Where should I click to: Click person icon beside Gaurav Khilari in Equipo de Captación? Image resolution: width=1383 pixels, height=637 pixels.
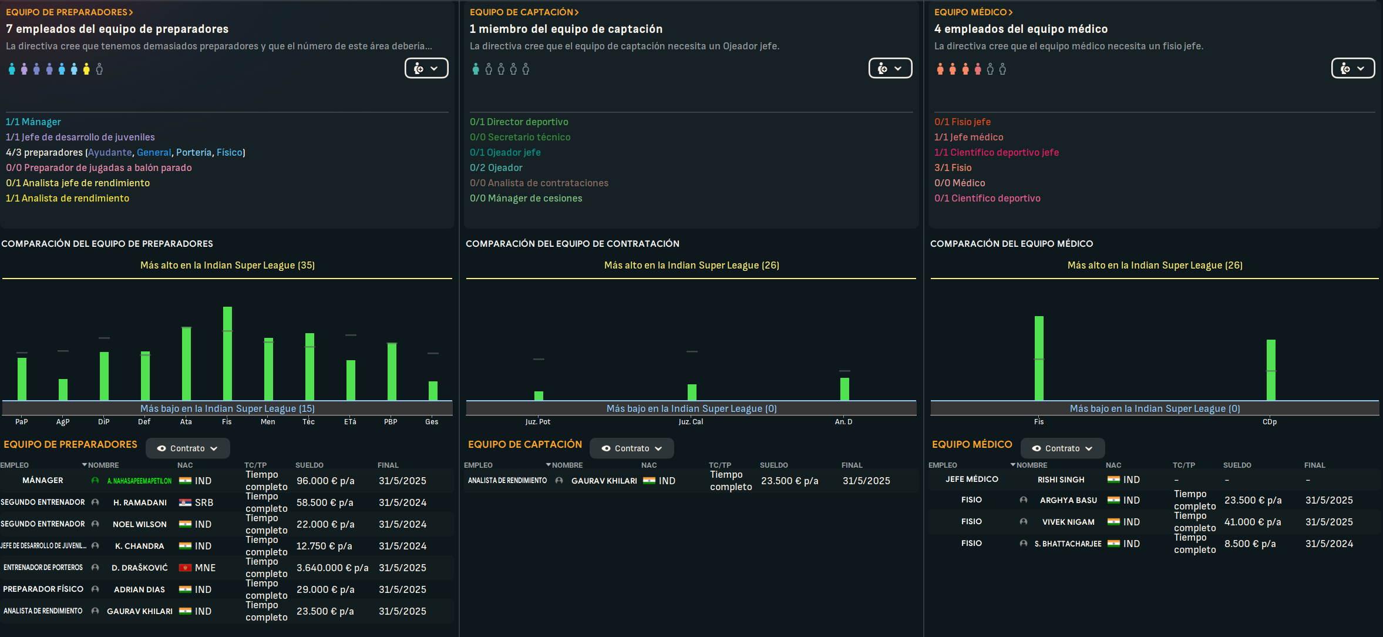(559, 481)
